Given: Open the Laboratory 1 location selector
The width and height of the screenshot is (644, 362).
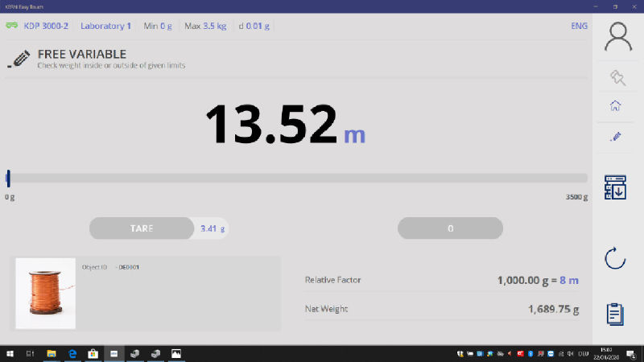Looking at the screenshot, I should 105,26.
